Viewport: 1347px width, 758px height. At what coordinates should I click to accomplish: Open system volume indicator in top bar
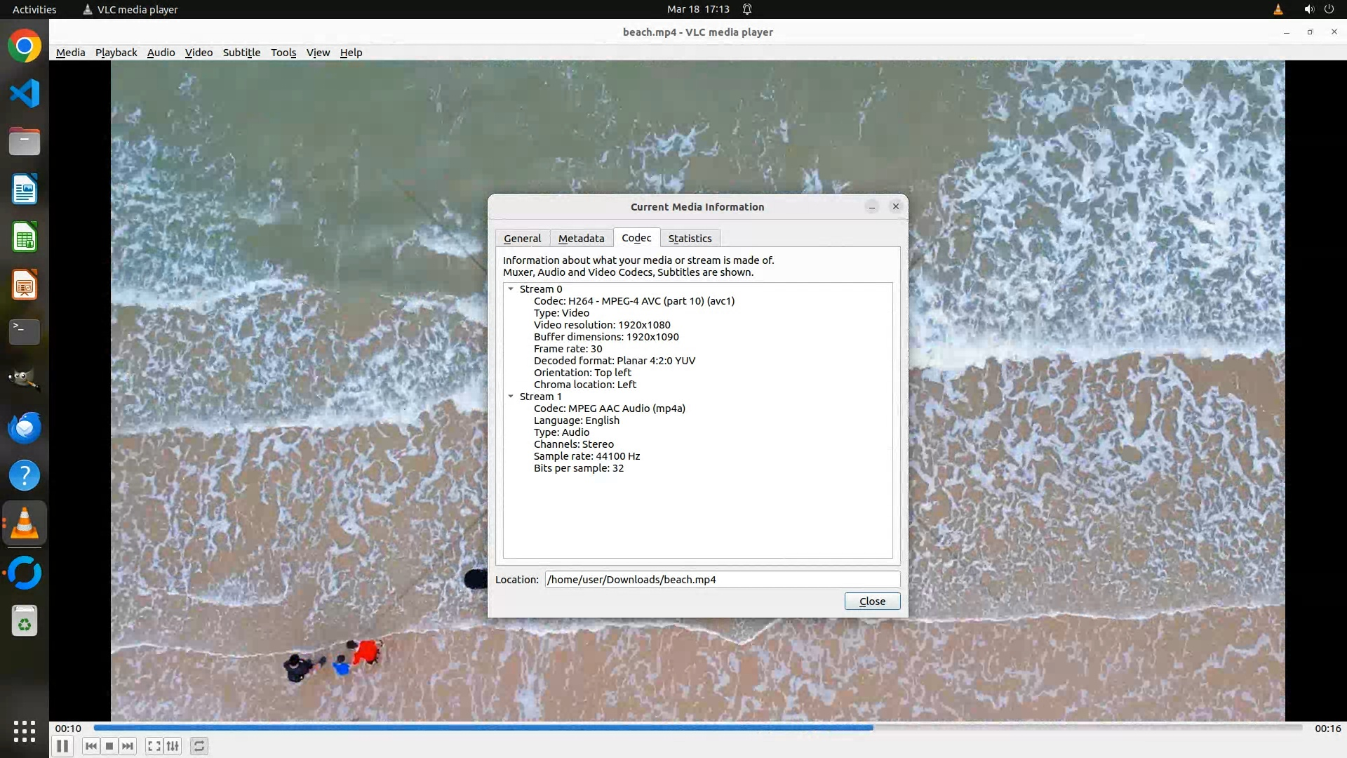click(1308, 9)
